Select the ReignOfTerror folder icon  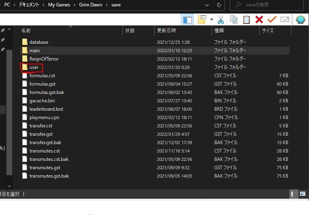(x=25, y=59)
